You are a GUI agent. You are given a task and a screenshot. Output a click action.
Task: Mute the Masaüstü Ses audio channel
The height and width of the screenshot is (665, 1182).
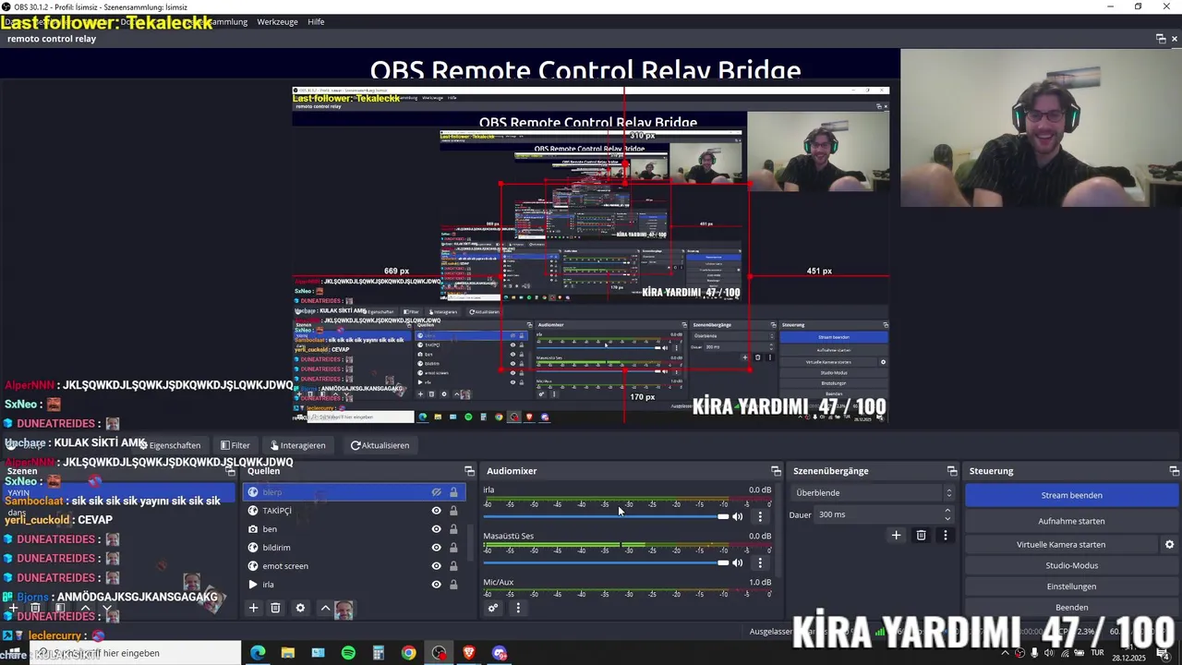[738, 562]
